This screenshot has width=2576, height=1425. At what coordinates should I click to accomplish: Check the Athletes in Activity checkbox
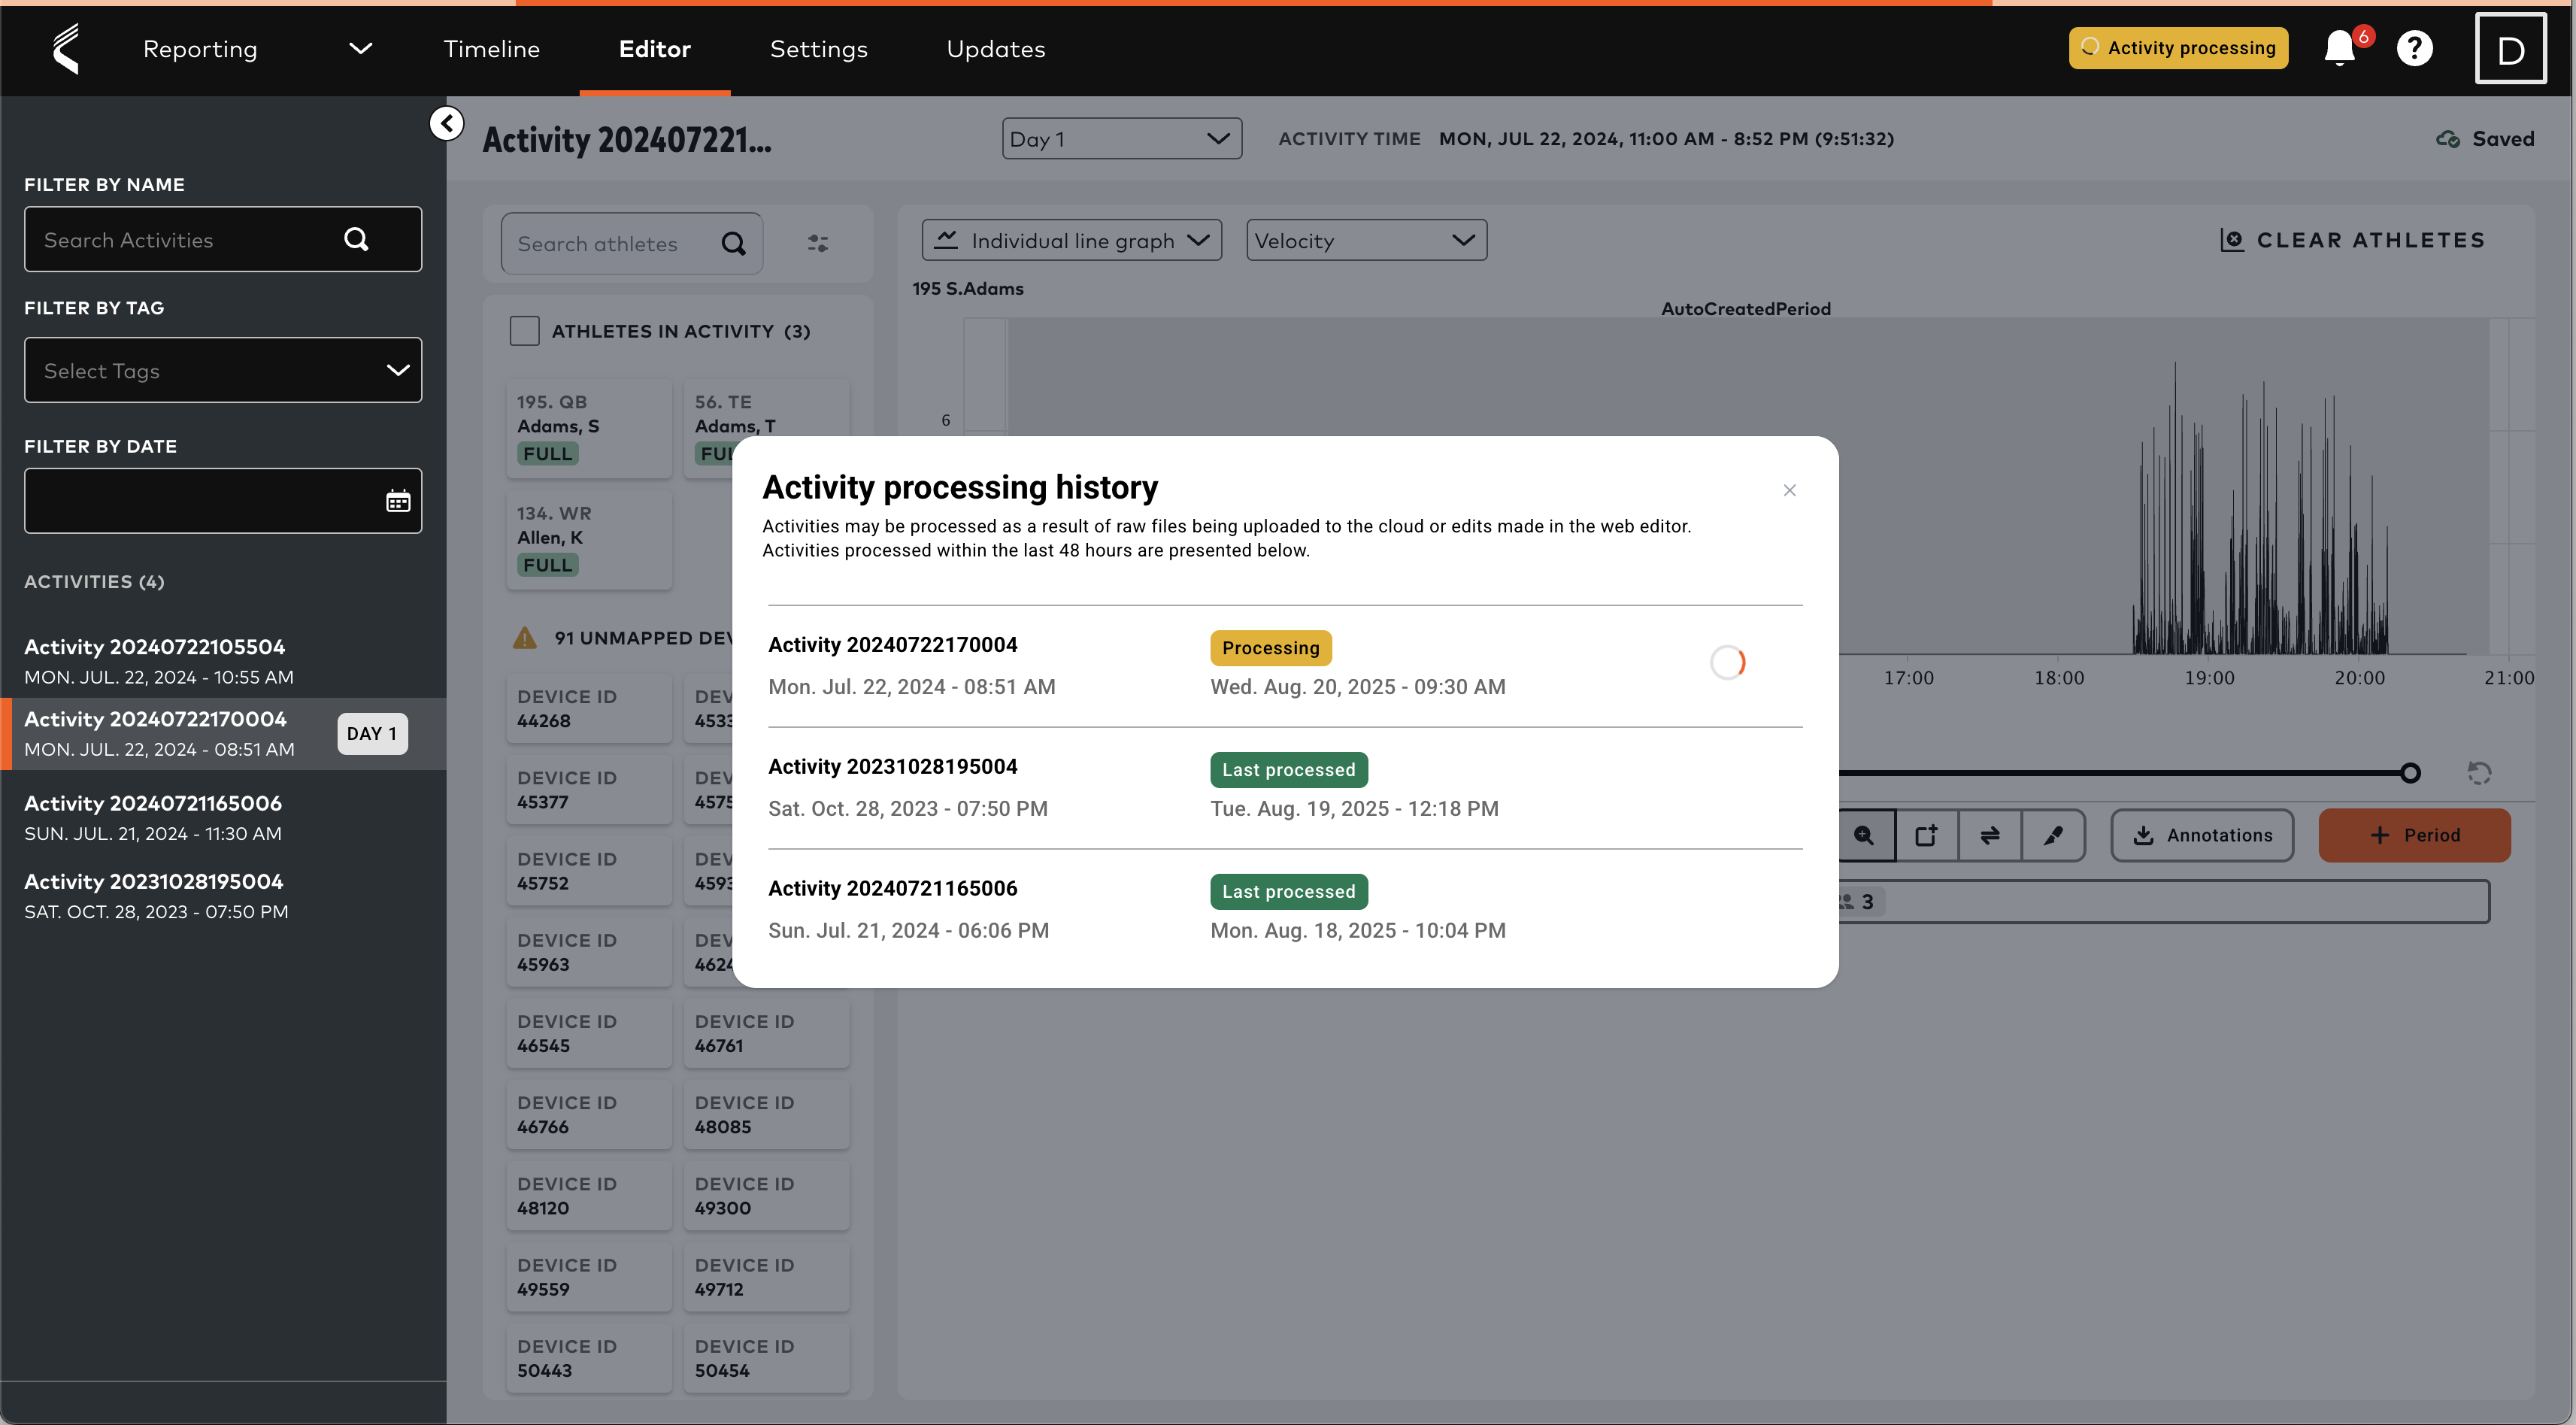524,330
